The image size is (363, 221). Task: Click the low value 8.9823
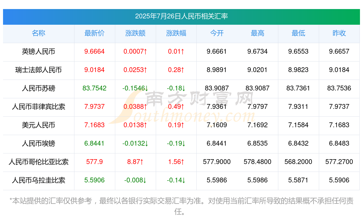click(299, 70)
